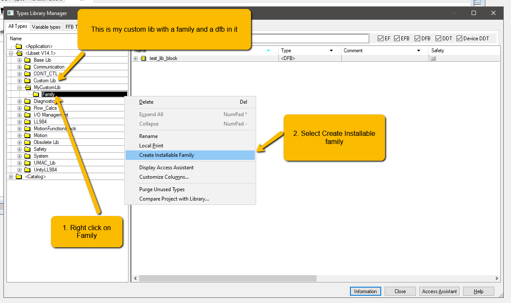Select Purge Unused Types menu entry
Image resolution: width=511 pixels, height=303 pixels.
coord(190,189)
